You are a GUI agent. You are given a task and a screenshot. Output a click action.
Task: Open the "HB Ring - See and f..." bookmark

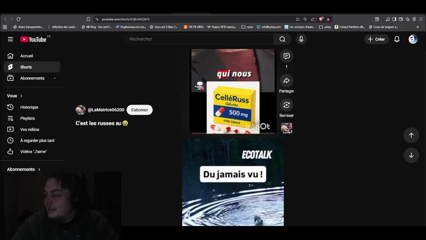point(96,27)
